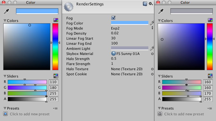Viewport: 216px width, 121px height.
Task: Click A value field in right window
Action: coord(208,99)
